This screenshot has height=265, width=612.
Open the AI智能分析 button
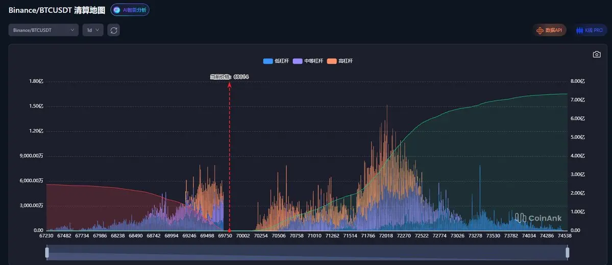130,10
